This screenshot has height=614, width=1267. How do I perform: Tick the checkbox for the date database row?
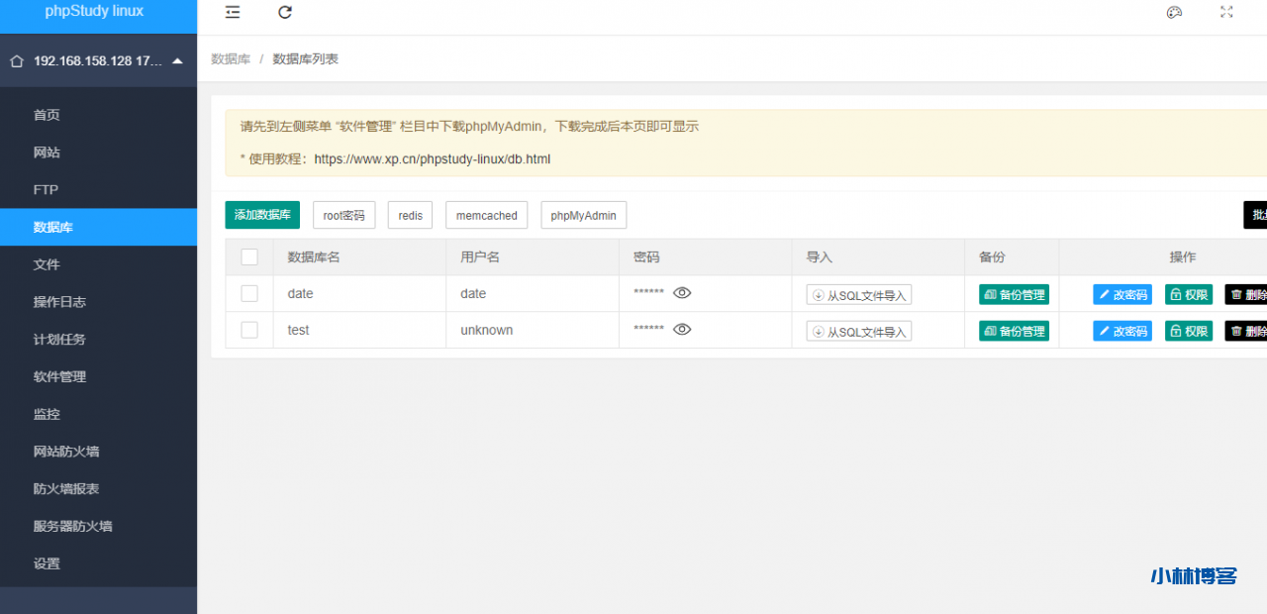click(x=248, y=293)
